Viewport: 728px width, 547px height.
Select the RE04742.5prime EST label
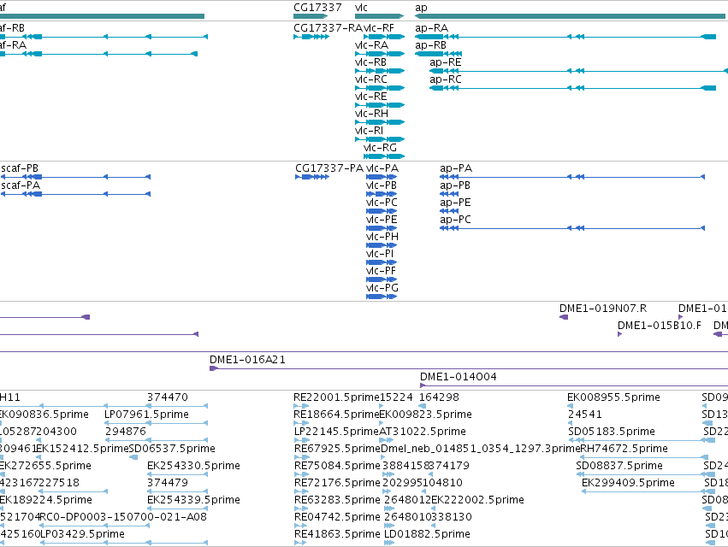pyautogui.click(x=337, y=517)
